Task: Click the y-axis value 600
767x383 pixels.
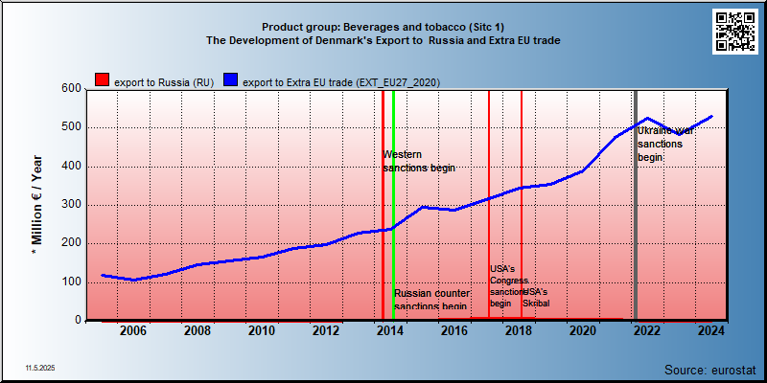Action: [x=71, y=89]
